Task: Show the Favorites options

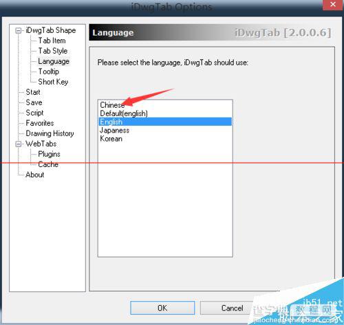Action: coord(40,123)
